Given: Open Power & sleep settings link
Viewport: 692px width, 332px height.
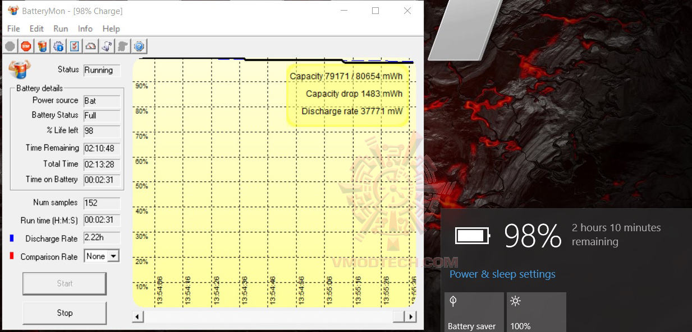Looking at the screenshot, I should click(x=502, y=274).
